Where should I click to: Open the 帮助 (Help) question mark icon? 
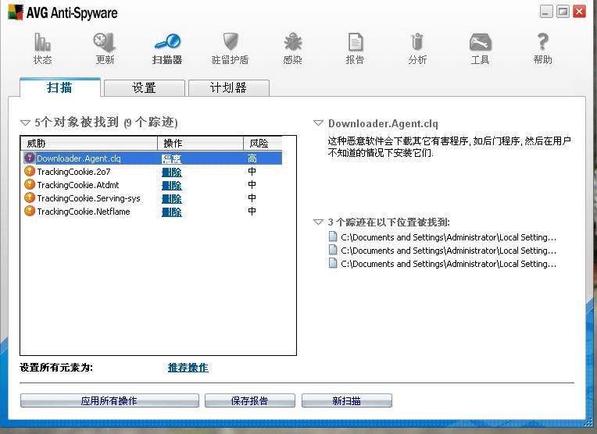point(542,42)
